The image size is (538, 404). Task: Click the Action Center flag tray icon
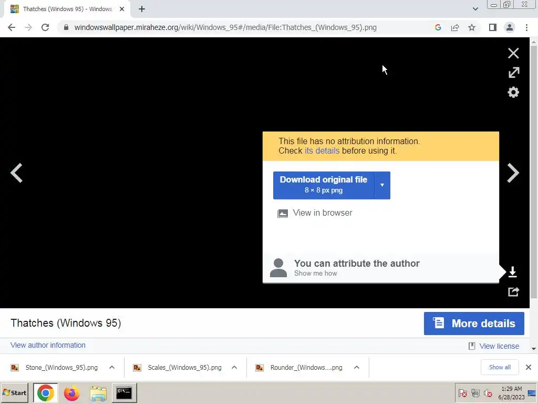coord(462,392)
